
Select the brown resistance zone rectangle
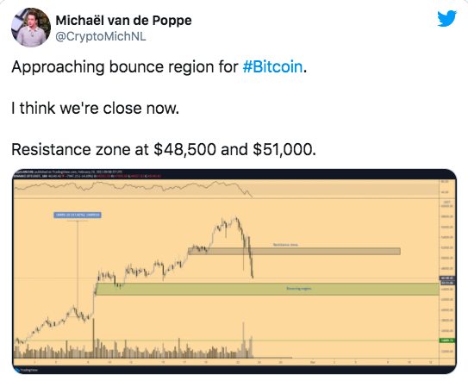[294, 251]
